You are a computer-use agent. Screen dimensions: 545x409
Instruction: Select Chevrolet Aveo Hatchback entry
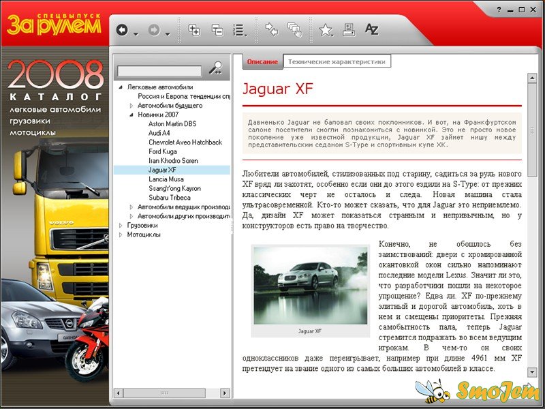tap(185, 142)
